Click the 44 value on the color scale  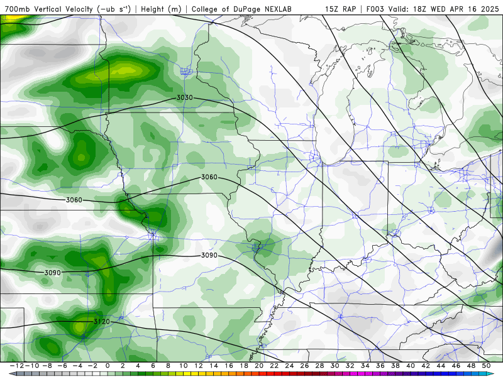(x=441, y=366)
